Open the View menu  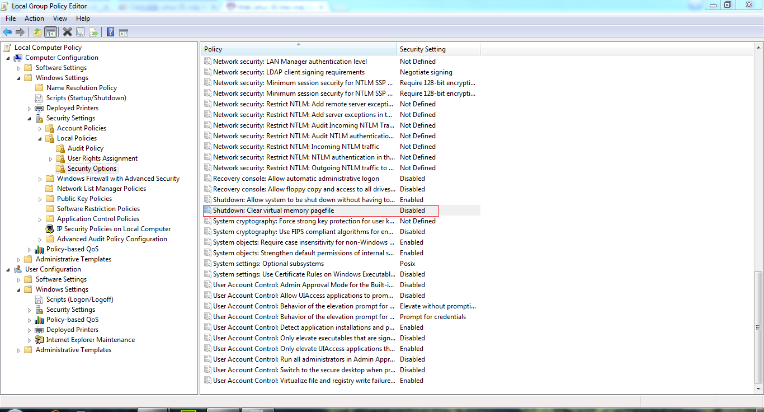click(x=60, y=18)
